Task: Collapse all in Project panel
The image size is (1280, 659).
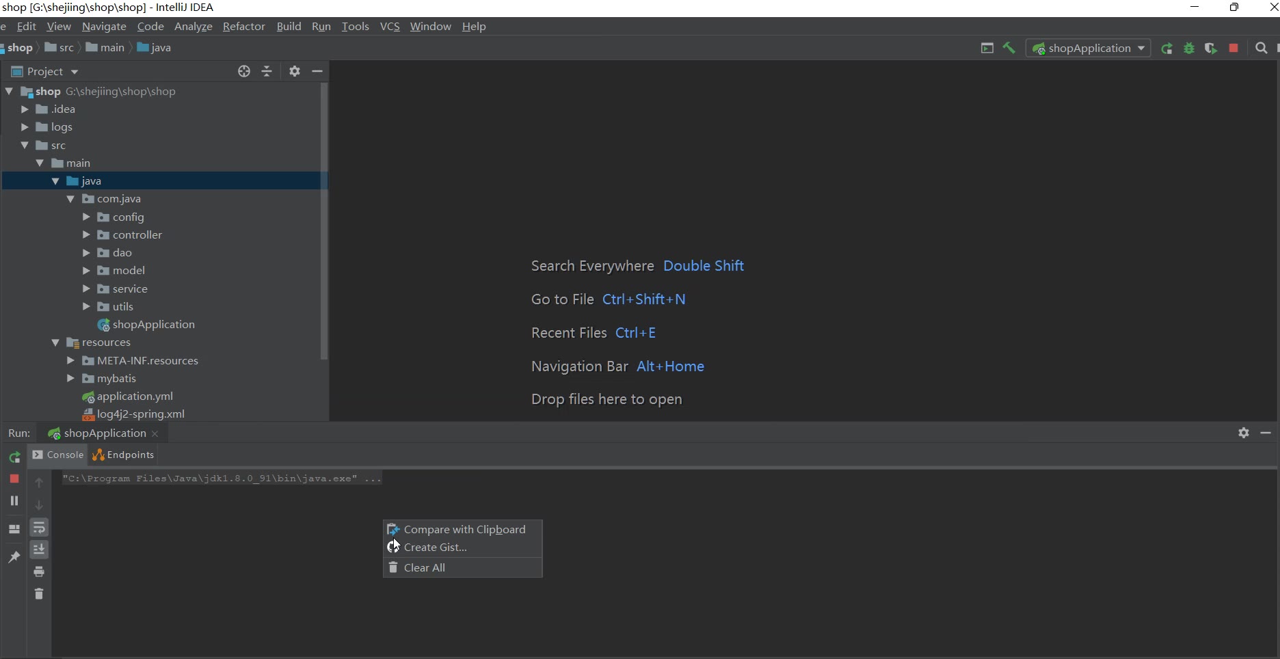Action: tap(267, 71)
